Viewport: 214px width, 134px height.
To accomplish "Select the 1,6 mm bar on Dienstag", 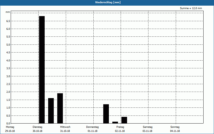I will 51,111.
